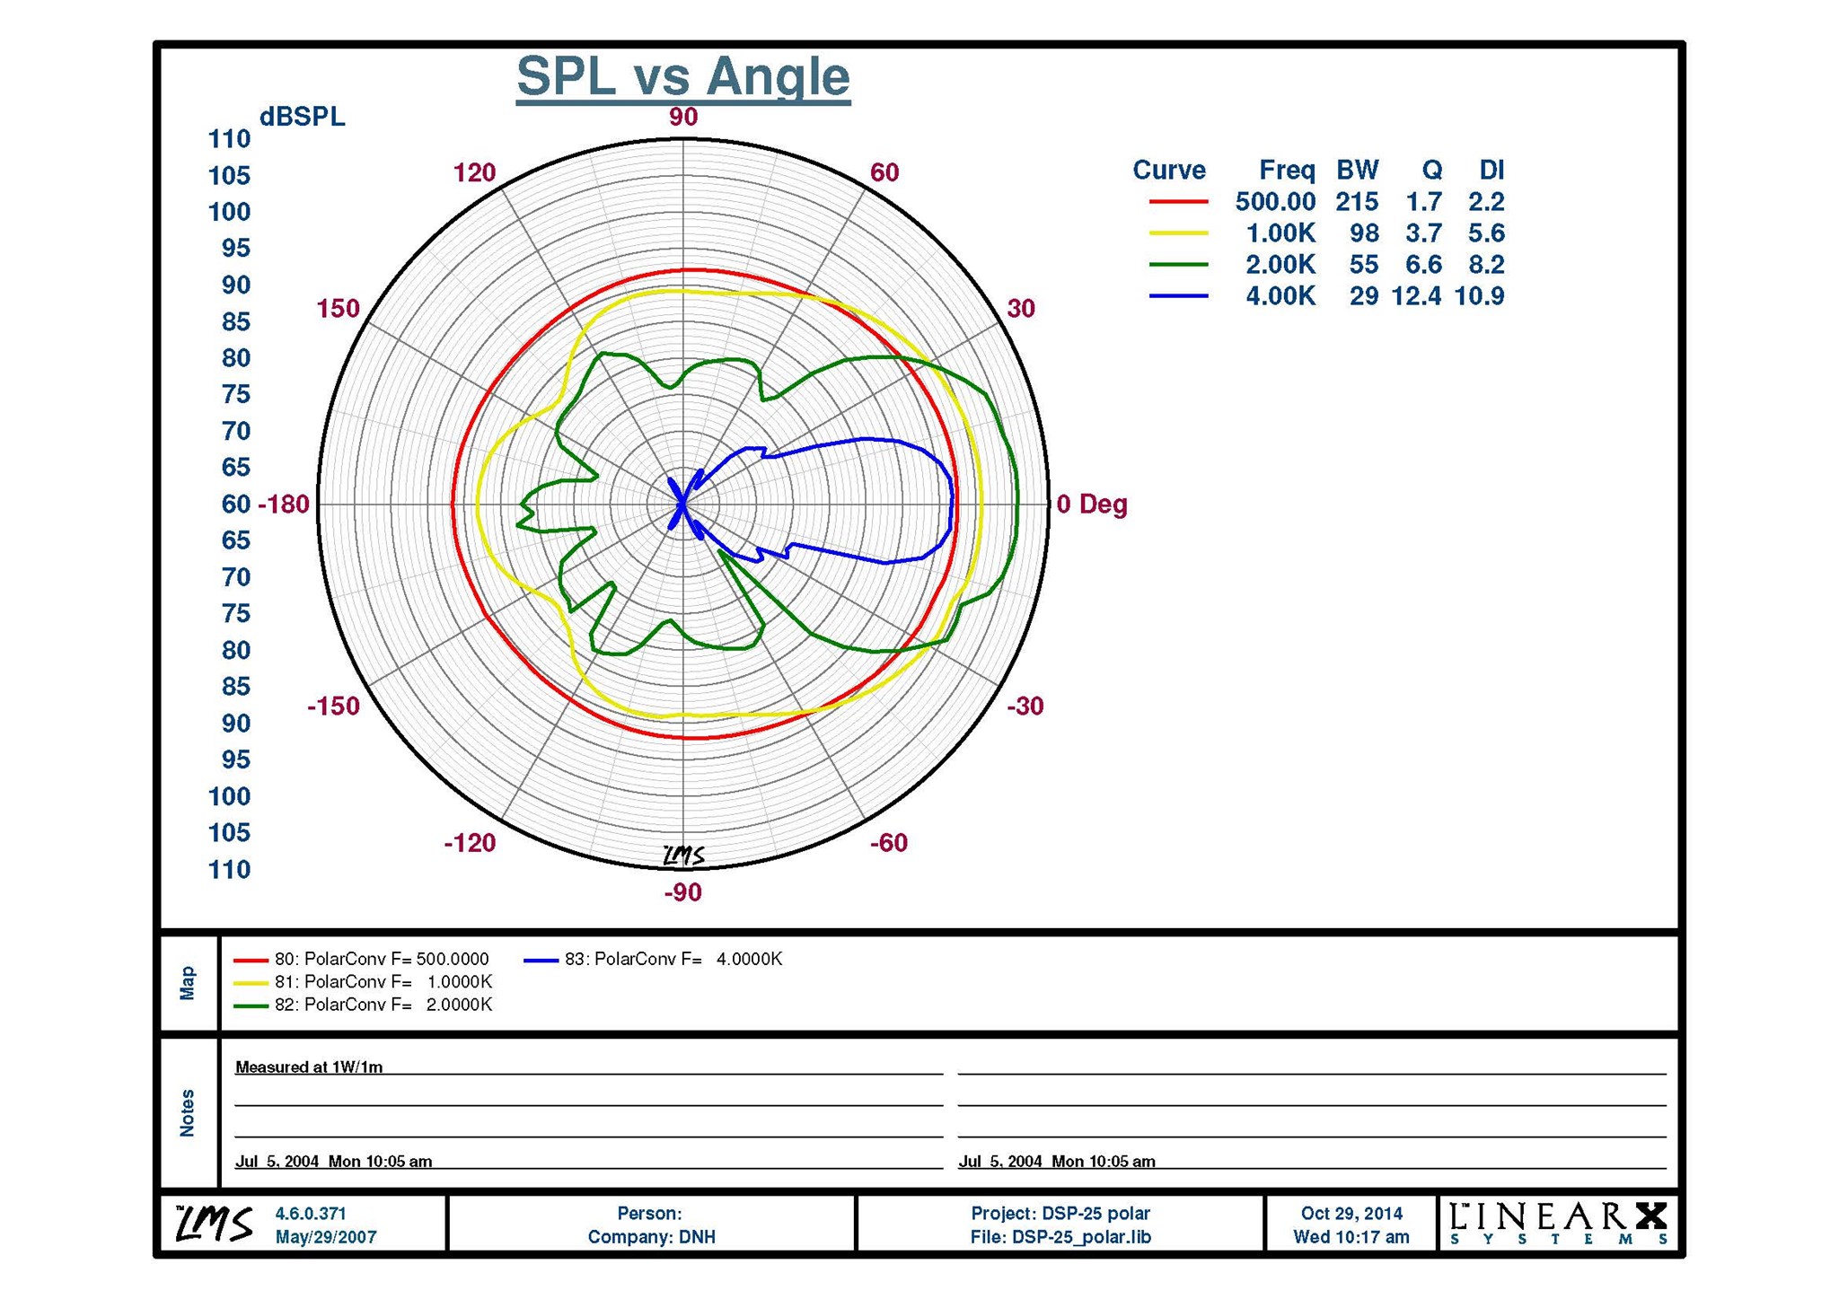1839x1299 pixels.
Task: Click the Q value 3.7
Action: (x=1424, y=233)
